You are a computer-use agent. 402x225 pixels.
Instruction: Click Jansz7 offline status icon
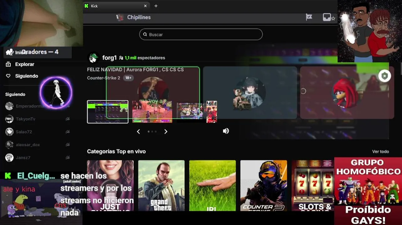coord(67,157)
